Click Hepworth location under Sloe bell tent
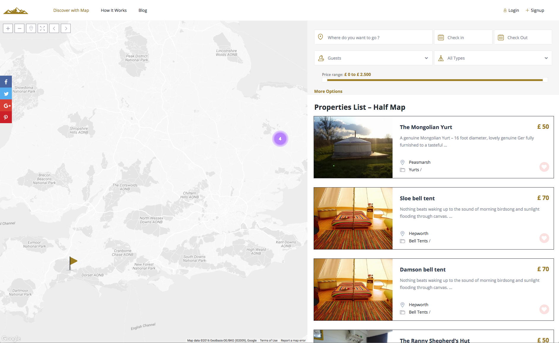 (x=418, y=234)
